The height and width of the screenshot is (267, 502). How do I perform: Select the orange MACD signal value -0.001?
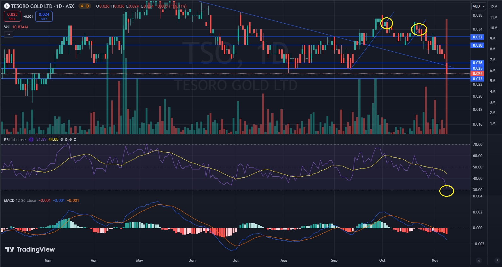pos(73,201)
